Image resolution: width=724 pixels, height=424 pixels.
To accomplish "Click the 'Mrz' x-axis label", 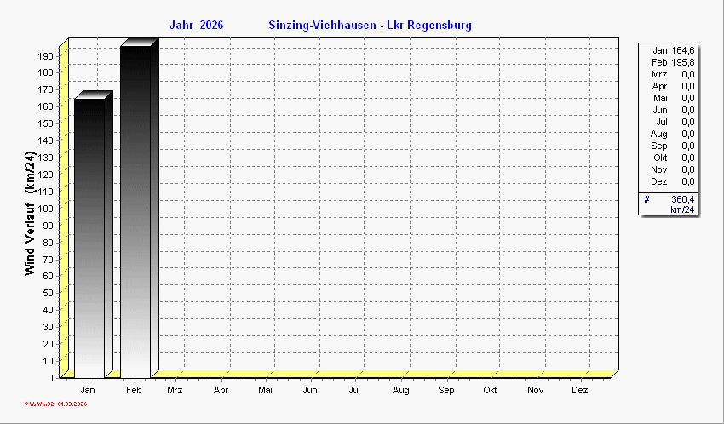I will pos(175,390).
